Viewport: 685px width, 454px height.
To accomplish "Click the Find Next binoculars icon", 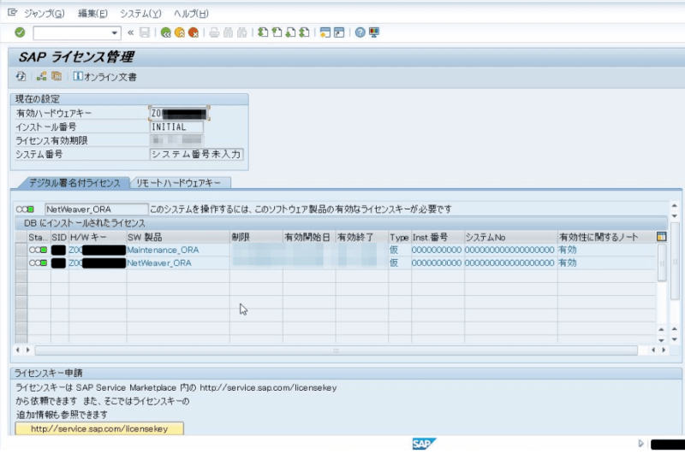I will tap(242, 32).
